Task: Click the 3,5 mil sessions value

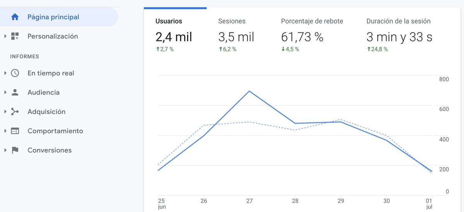Action: [236, 37]
